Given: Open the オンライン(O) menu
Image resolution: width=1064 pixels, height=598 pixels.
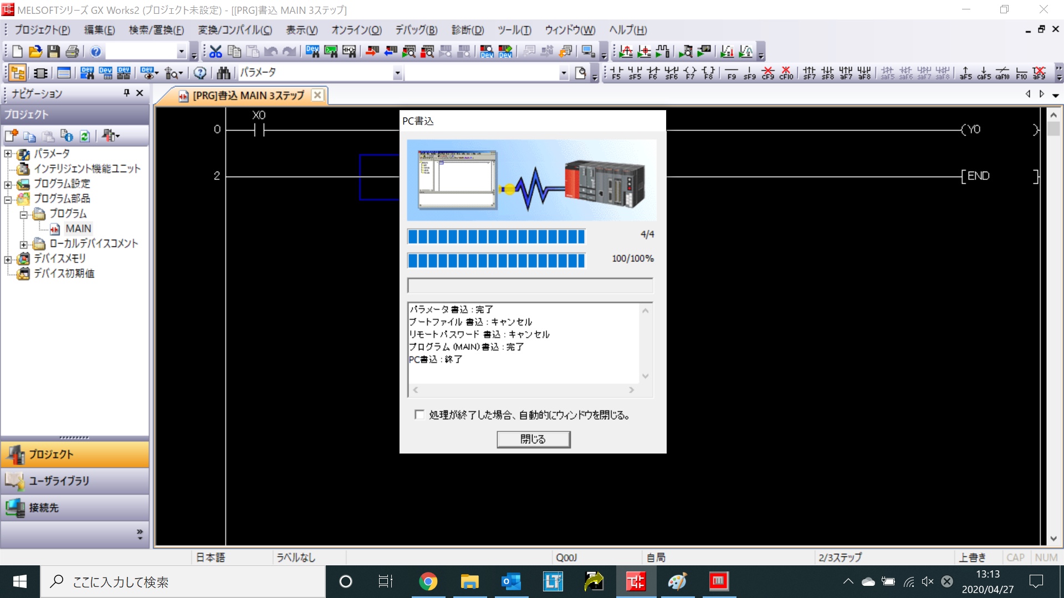Looking at the screenshot, I should 356,30.
